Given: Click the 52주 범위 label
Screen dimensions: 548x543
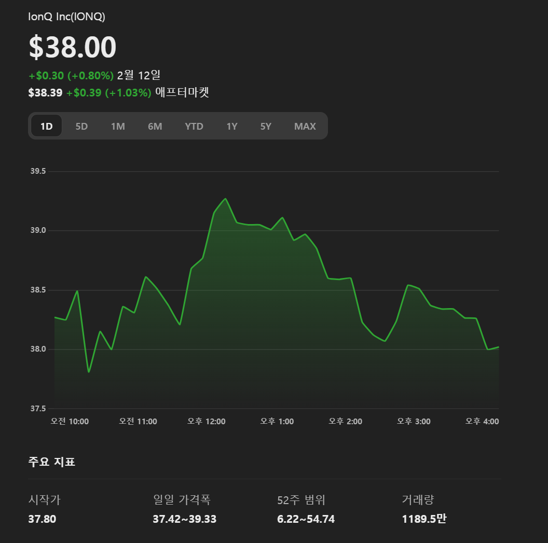Looking at the screenshot, I should [x=302, y=500].
